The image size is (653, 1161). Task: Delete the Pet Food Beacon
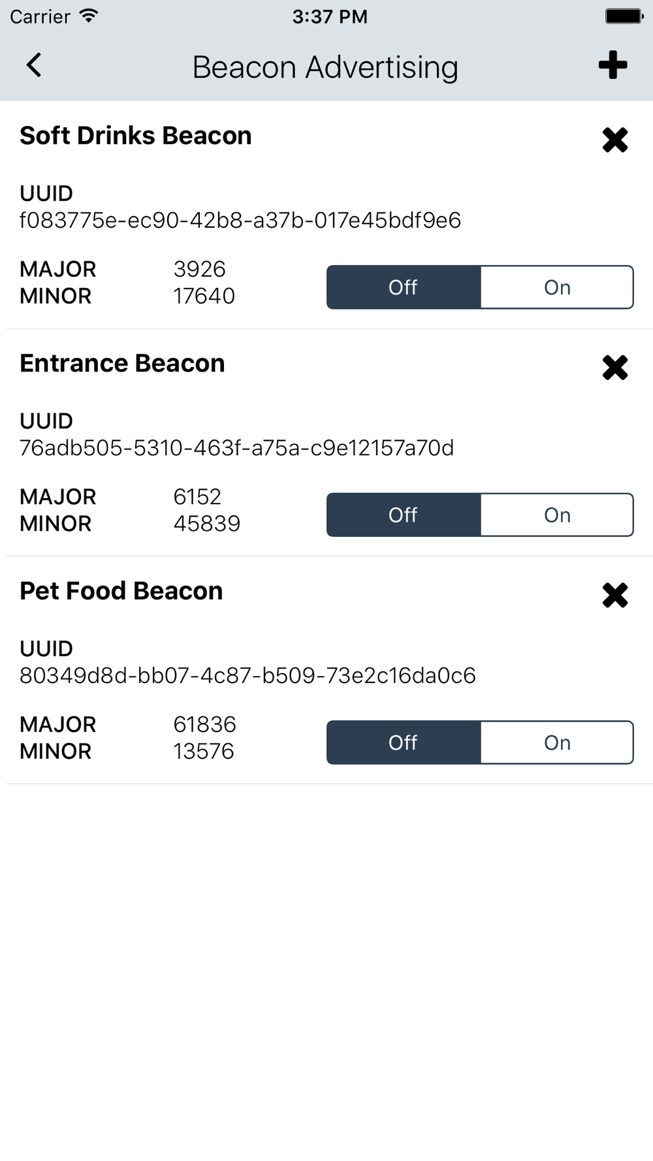click(x=614, y=595)
